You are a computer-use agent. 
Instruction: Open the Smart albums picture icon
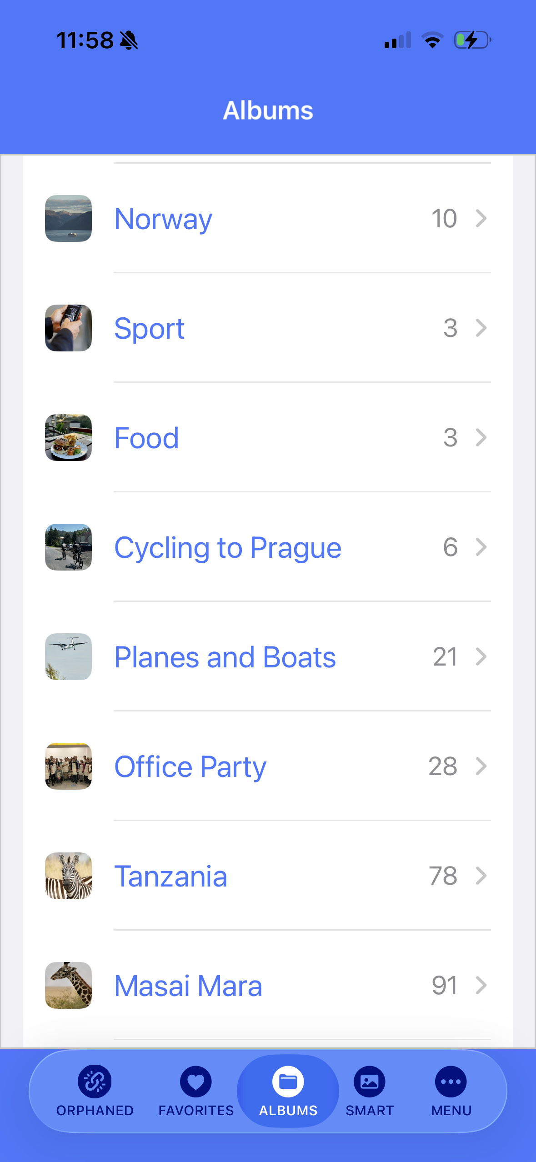coord(369,1081)
